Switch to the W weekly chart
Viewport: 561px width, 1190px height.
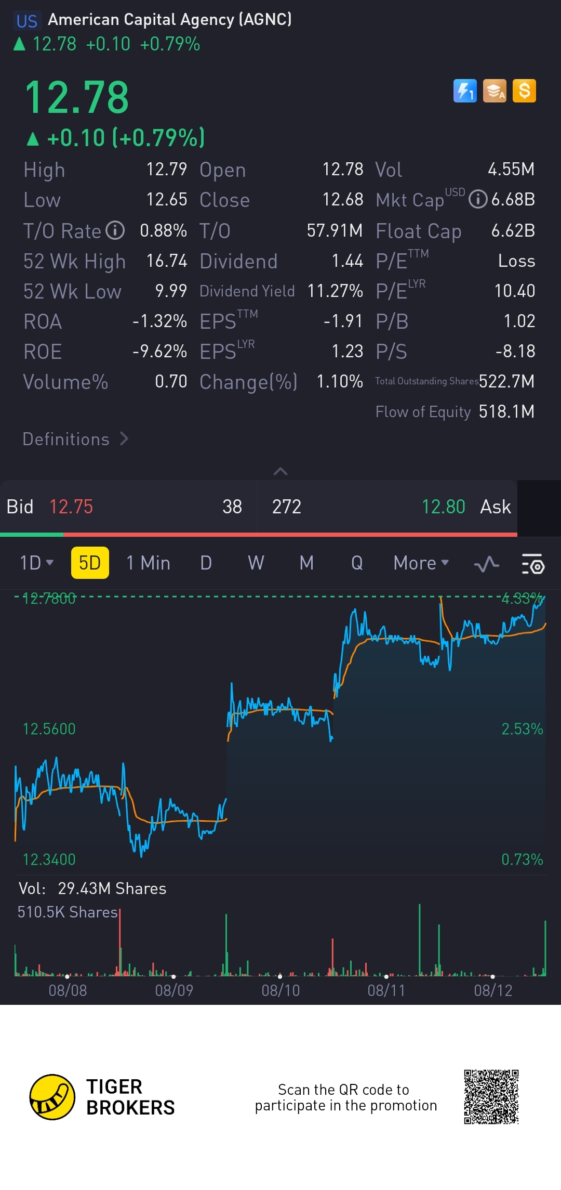(256, 563)
